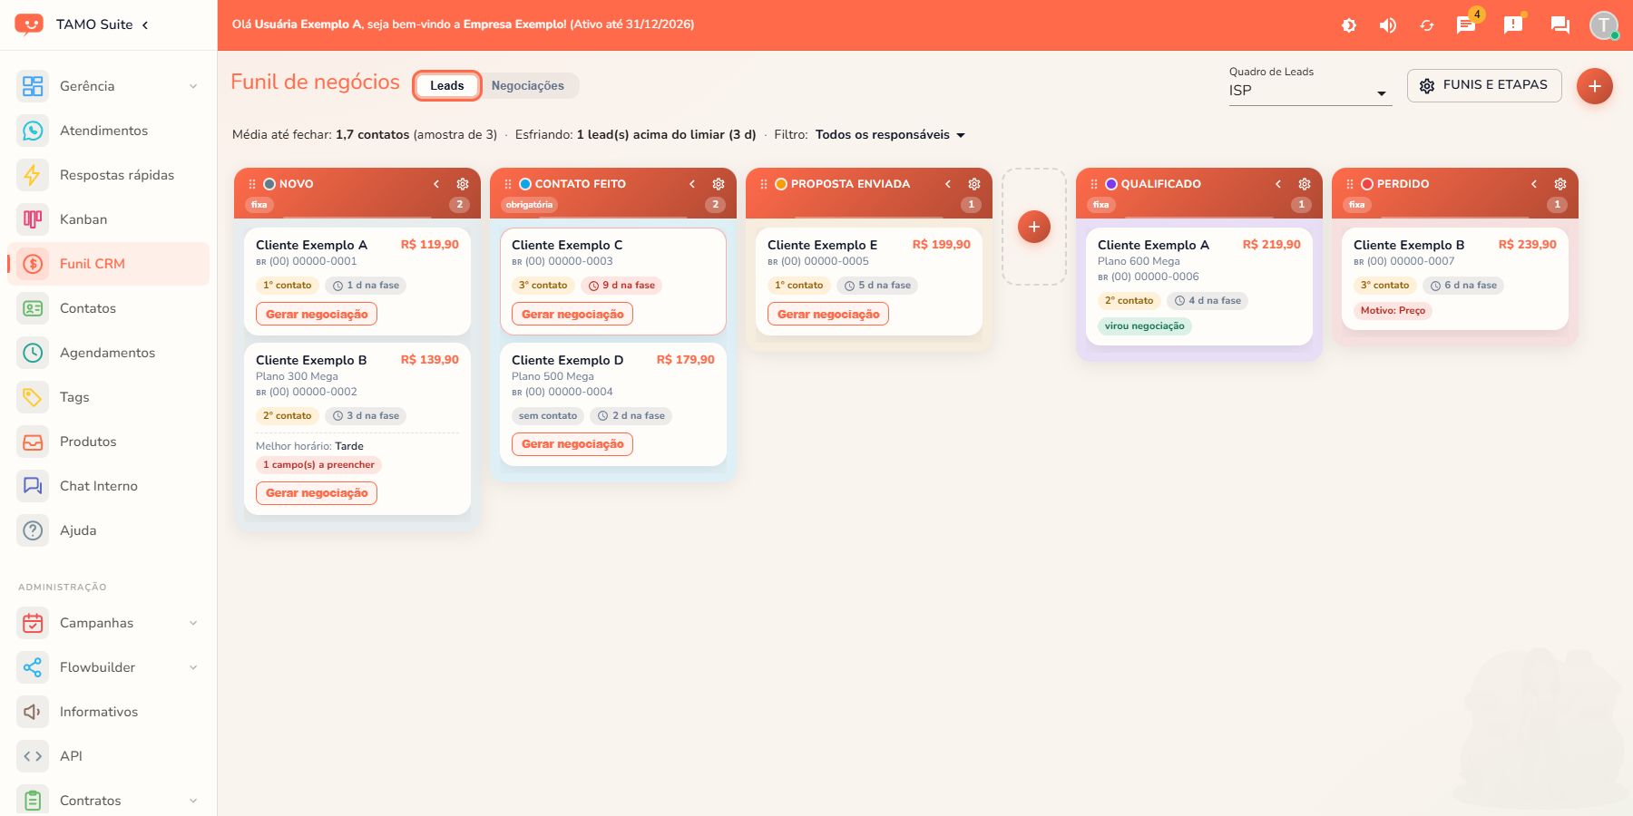Open Tags in the sidebar
The width and height of the screenshot is (1633, 816).
click(109, 397)
